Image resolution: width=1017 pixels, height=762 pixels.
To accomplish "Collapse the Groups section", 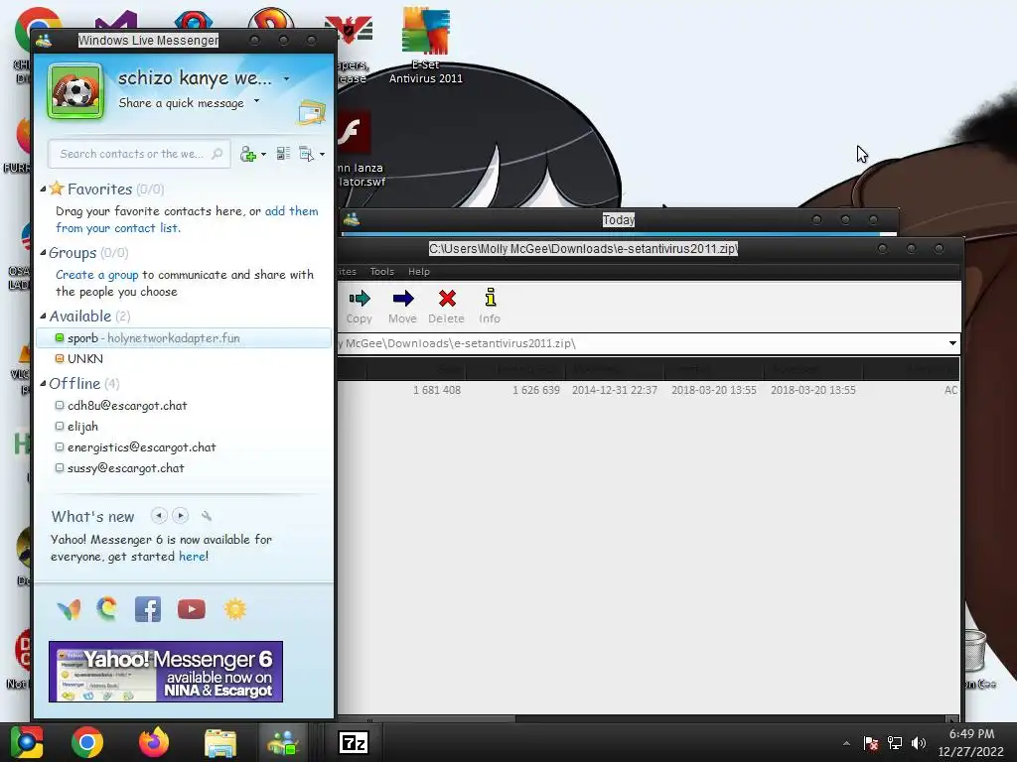I will tap(43, 253).
